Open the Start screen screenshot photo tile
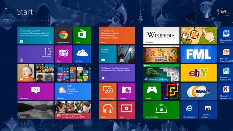This screenshot has height=131, width=233. tap(73, 73)
